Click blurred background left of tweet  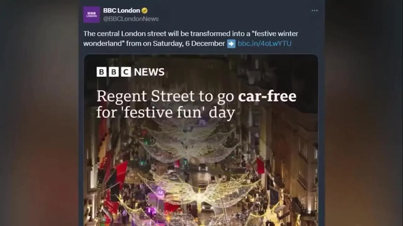(39, 113)
